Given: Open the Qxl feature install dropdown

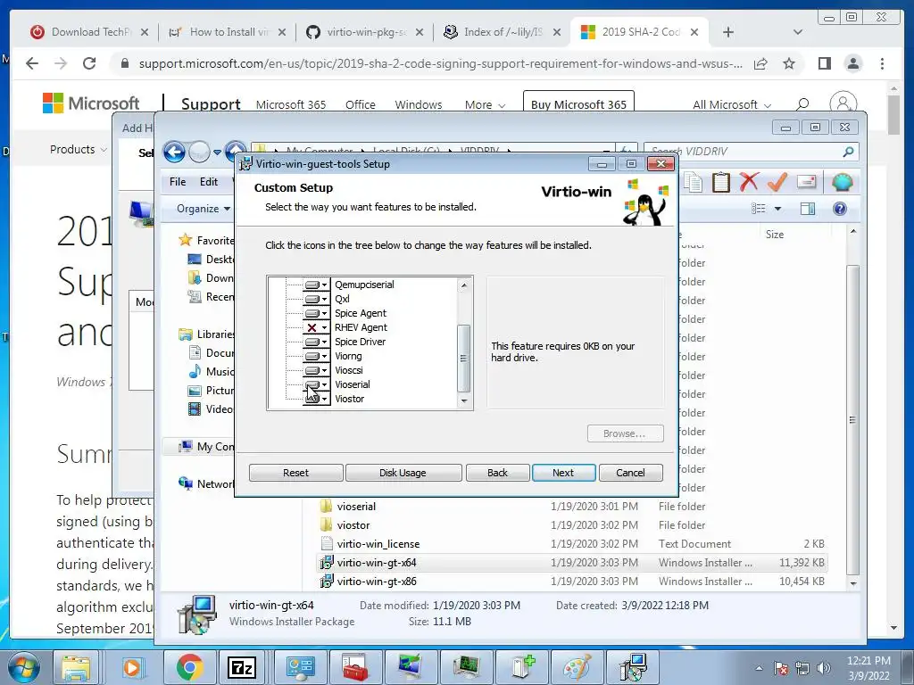Looking at the screenshot, I should tap(317, 299).
